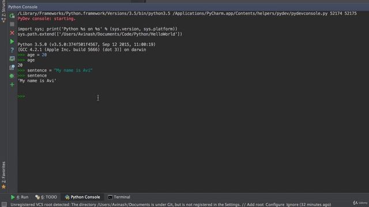
Task: Click the Rerun console icon
Action: pos(12,16)
